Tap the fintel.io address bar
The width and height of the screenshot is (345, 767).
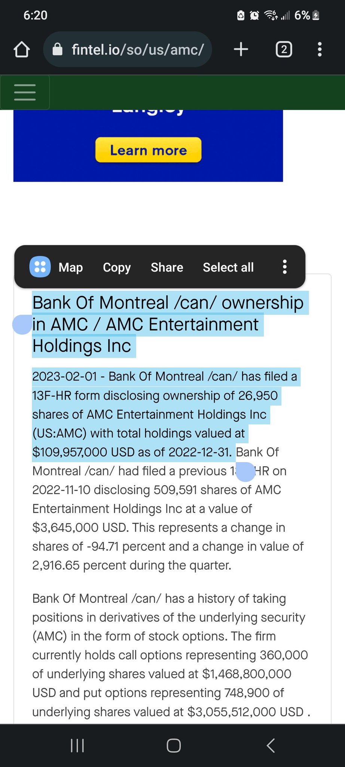[137, 49]
